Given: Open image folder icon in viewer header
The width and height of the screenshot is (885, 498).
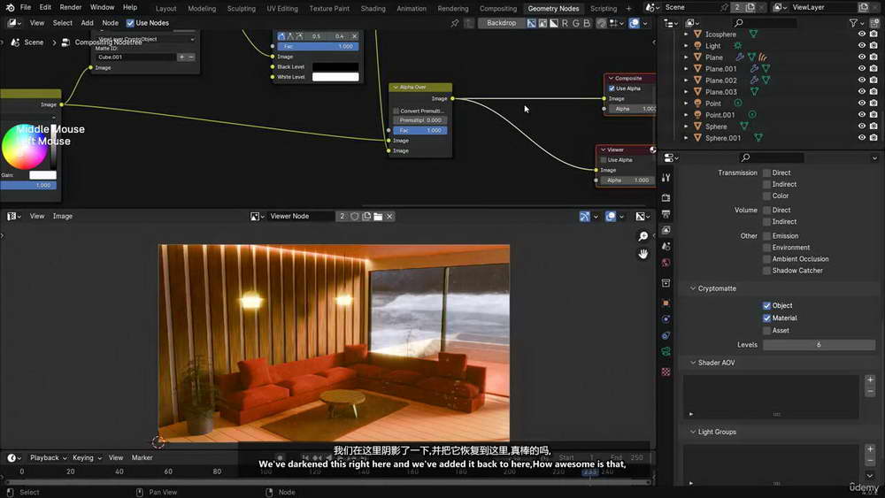Looking at the screenshot, I should click(x=378, y=216).
